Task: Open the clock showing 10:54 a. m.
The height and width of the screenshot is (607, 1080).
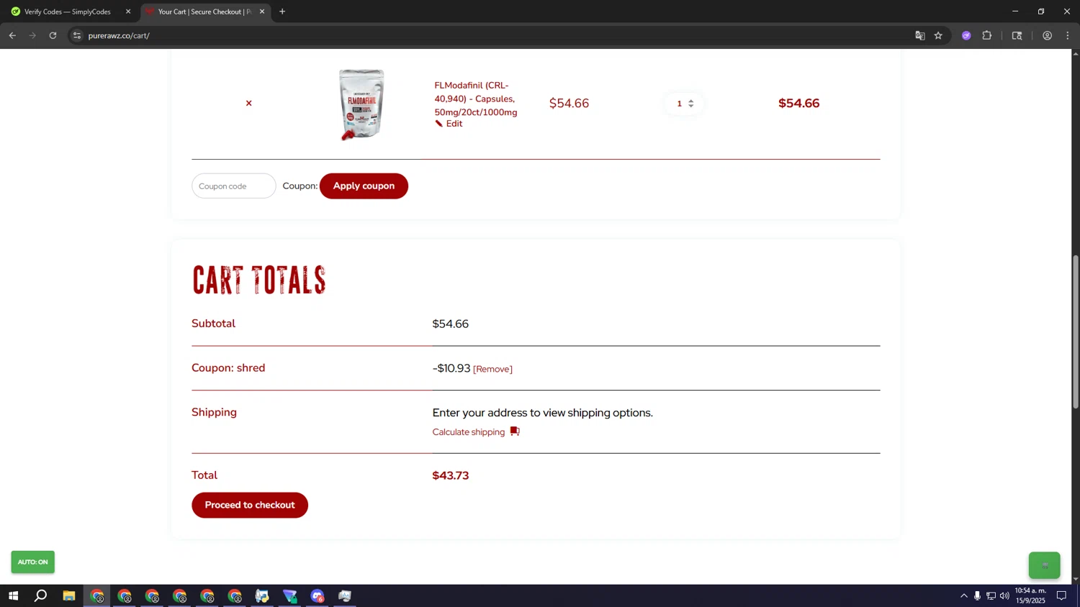Action: point(1030,595)
